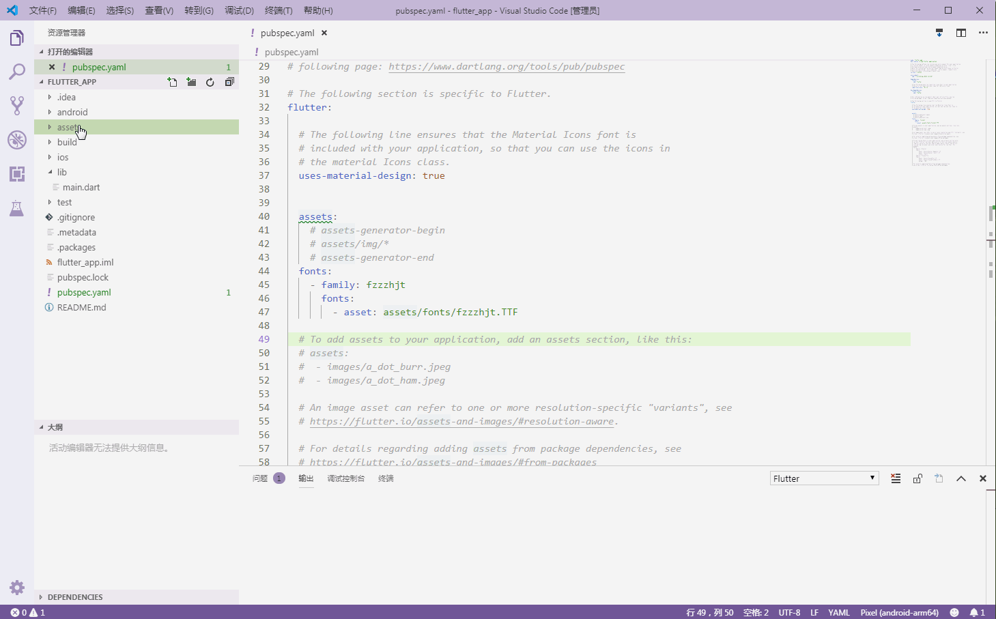Screen dimensions: 996x619
Task: Open the Debug (调试) menu
Action: point(239,10)
